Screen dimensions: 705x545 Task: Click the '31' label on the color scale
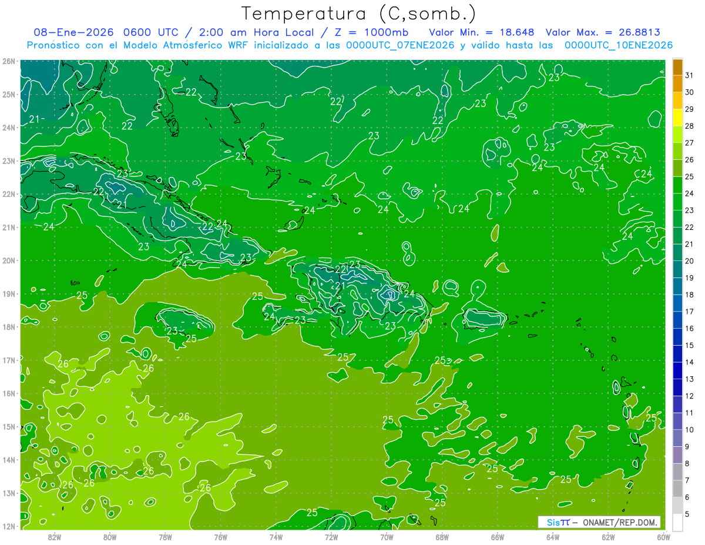tap(690, 75)
